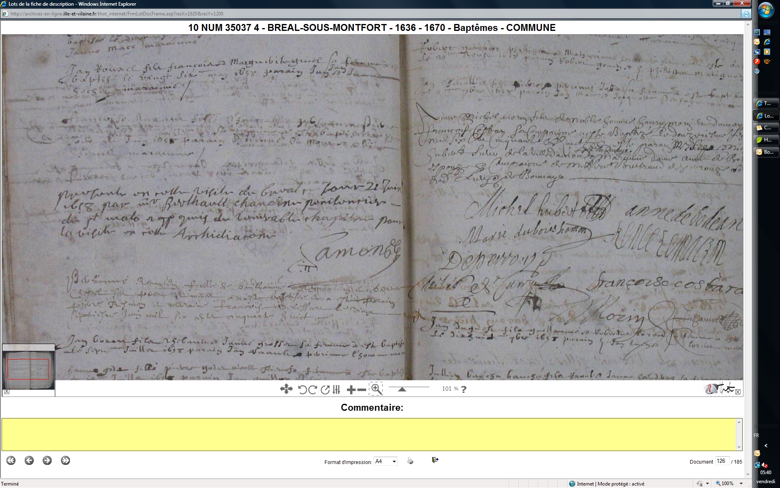Image resolution: width=780 pixels, height=488 pixels.
Task: Select the pan/move image tool
Action: (286, 389)
